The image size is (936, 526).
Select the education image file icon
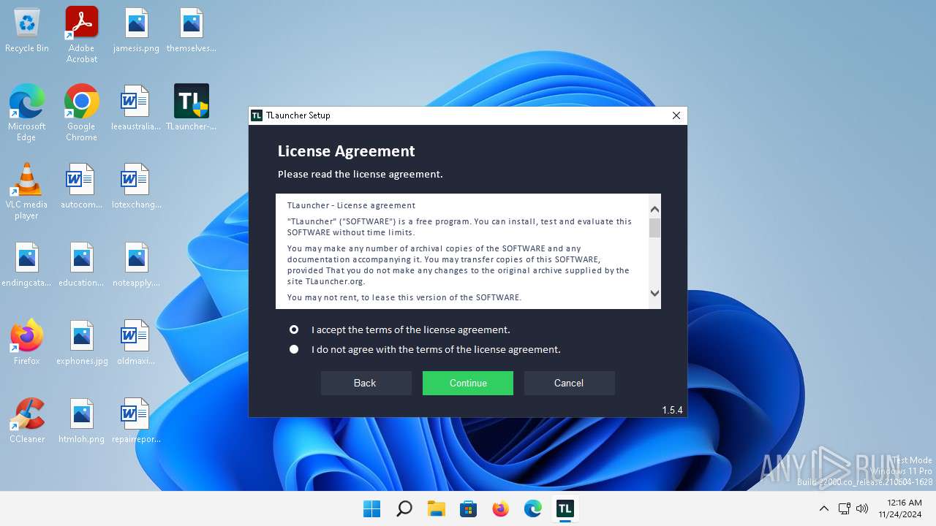(82, 264)
